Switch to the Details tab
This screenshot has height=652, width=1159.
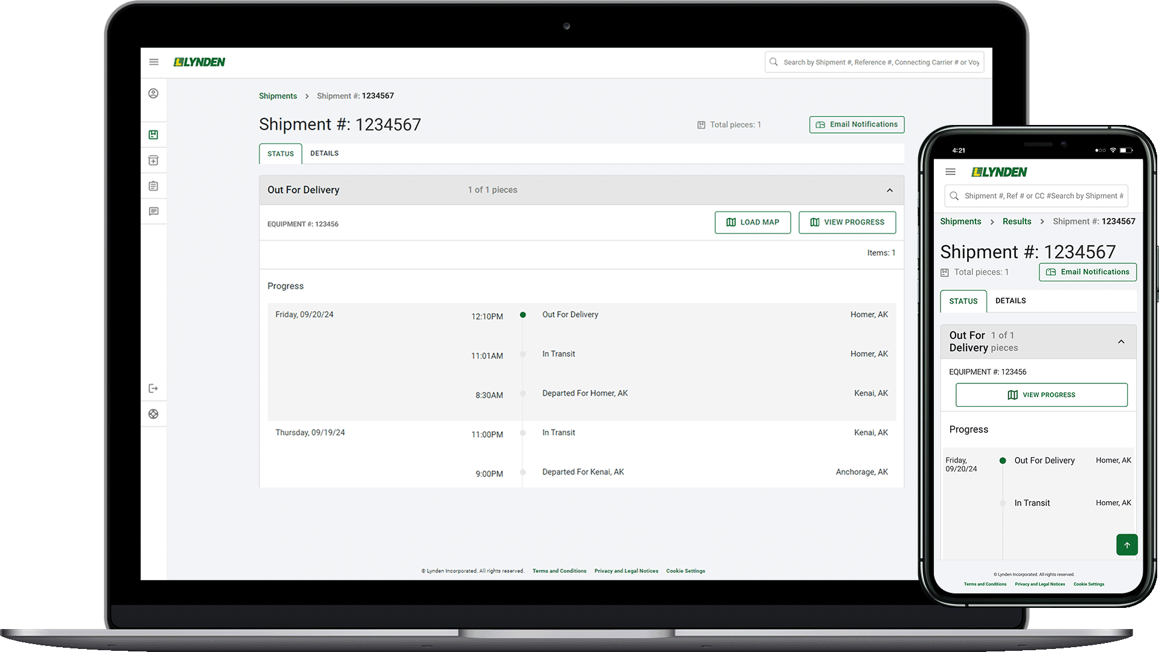pyautogui.click(x=324, y=153)
